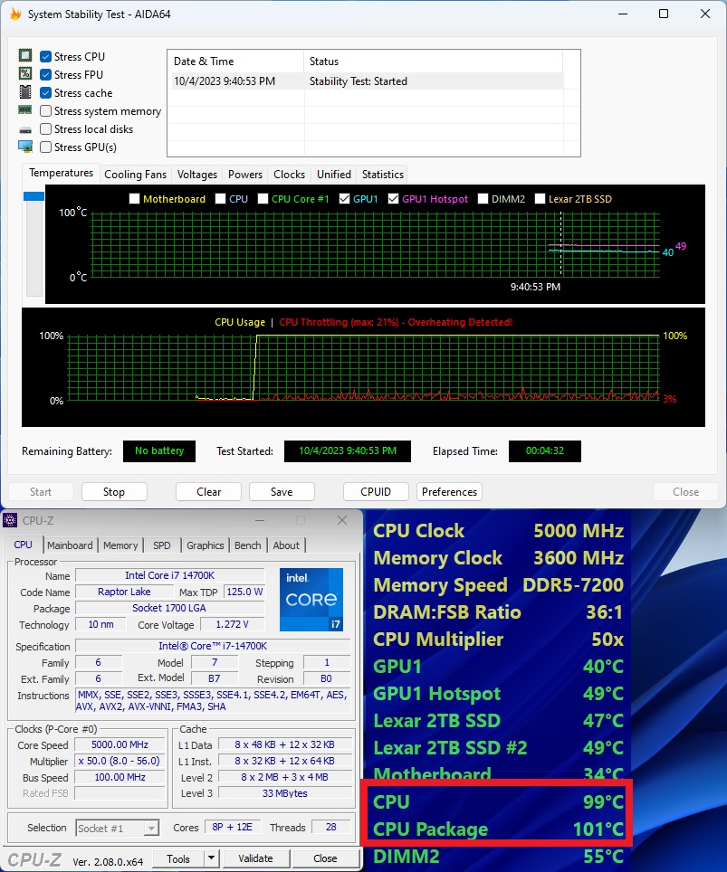Uncheck the Stress cache checkbox

tap(45, 93)
